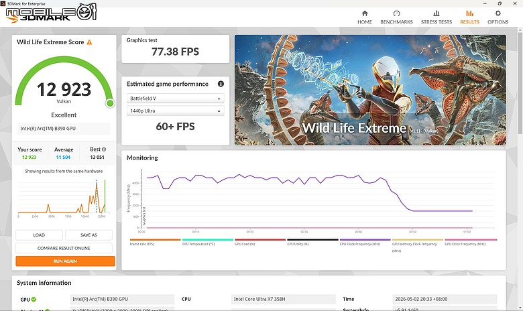The height and width of the screenshot is (311, 523).
Task: Click the orange Results bars icon
Action: click(x=469, y=13)
